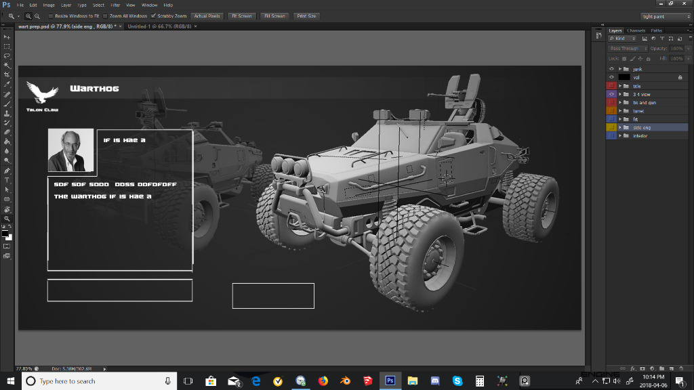
Task: Change the screen mode
Action: [7, 255]
